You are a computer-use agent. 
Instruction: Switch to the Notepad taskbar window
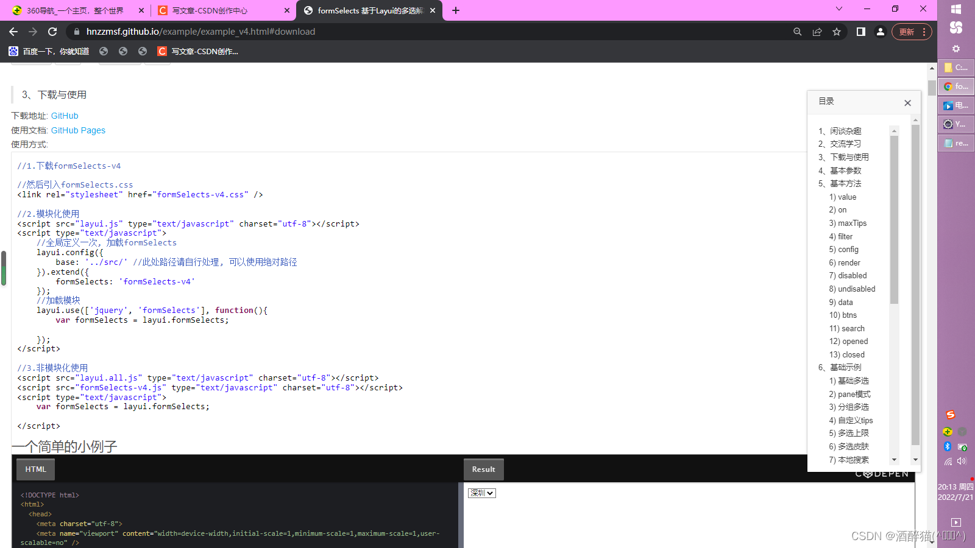point(956,143)
